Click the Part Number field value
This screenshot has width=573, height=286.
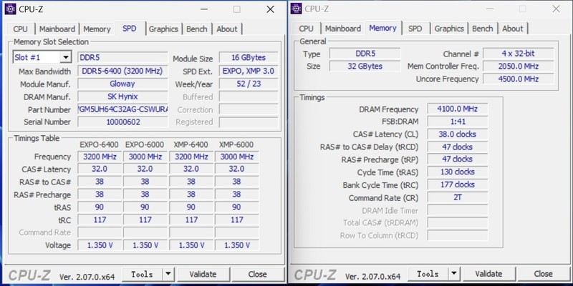(122, 109)
